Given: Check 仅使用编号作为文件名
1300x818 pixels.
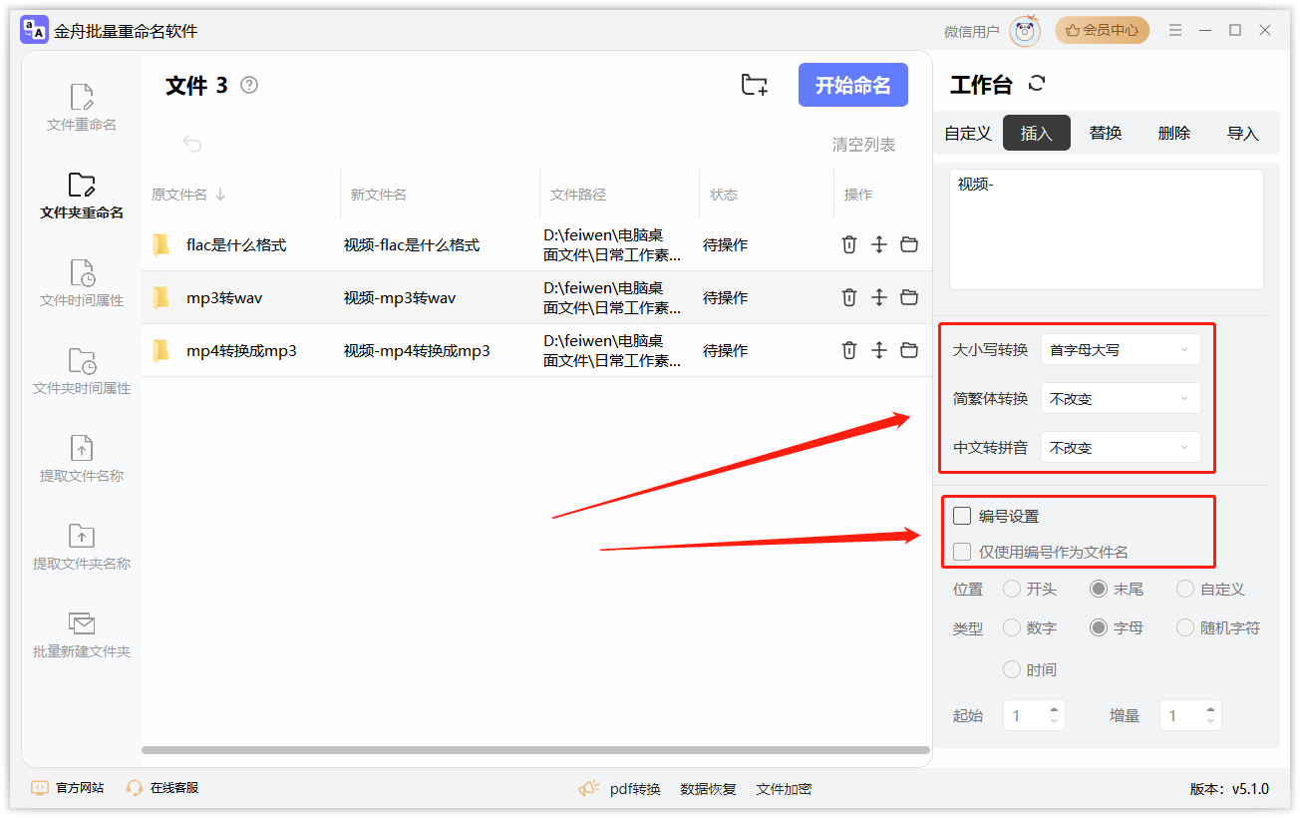Looking at the screenshot, I should tap(961, 551).
